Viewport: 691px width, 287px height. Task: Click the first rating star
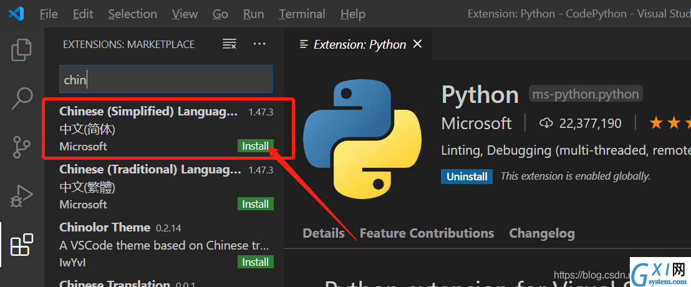click(x=656, y=123)
